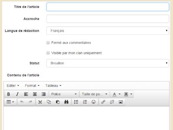Insert a numbered list

coord(85,102)
